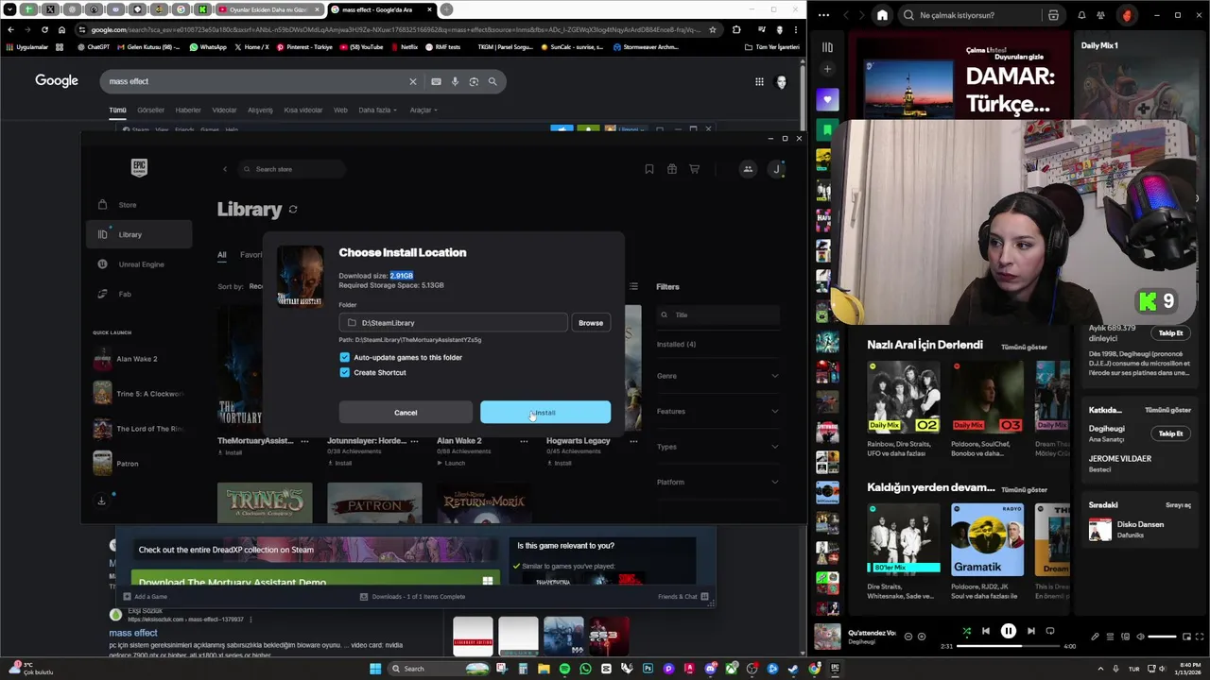
Task: Open Epic shopping cart icon
Action: [x=695, y=169]
